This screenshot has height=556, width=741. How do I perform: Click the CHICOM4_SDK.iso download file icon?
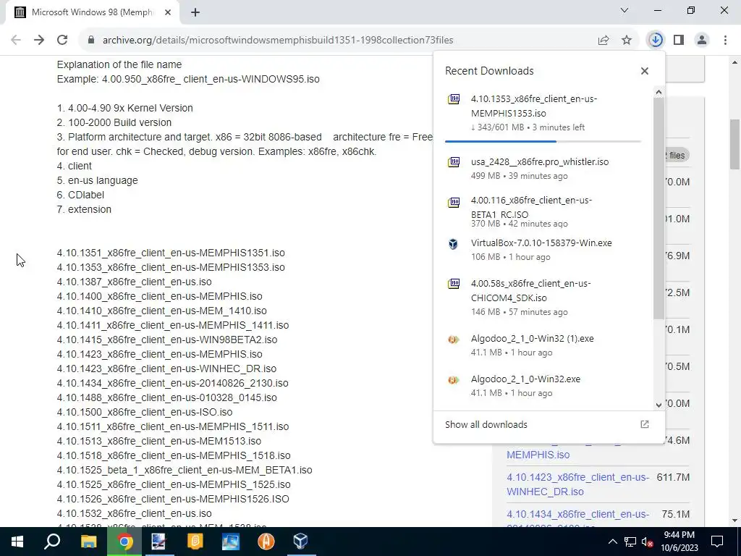point(454,284)
